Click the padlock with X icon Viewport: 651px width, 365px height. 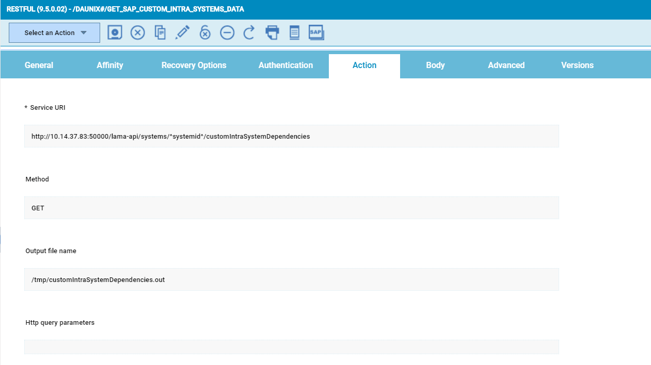click(205, 32)
